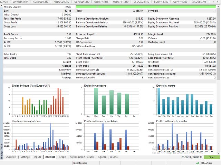Show the Graph tab
Viewport: 221px width, 165px height.
62,157
